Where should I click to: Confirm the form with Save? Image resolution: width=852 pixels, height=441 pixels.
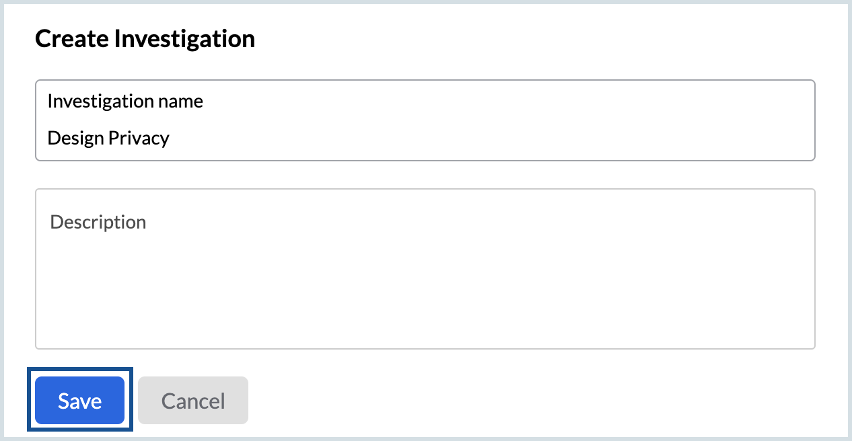point(79,401)
